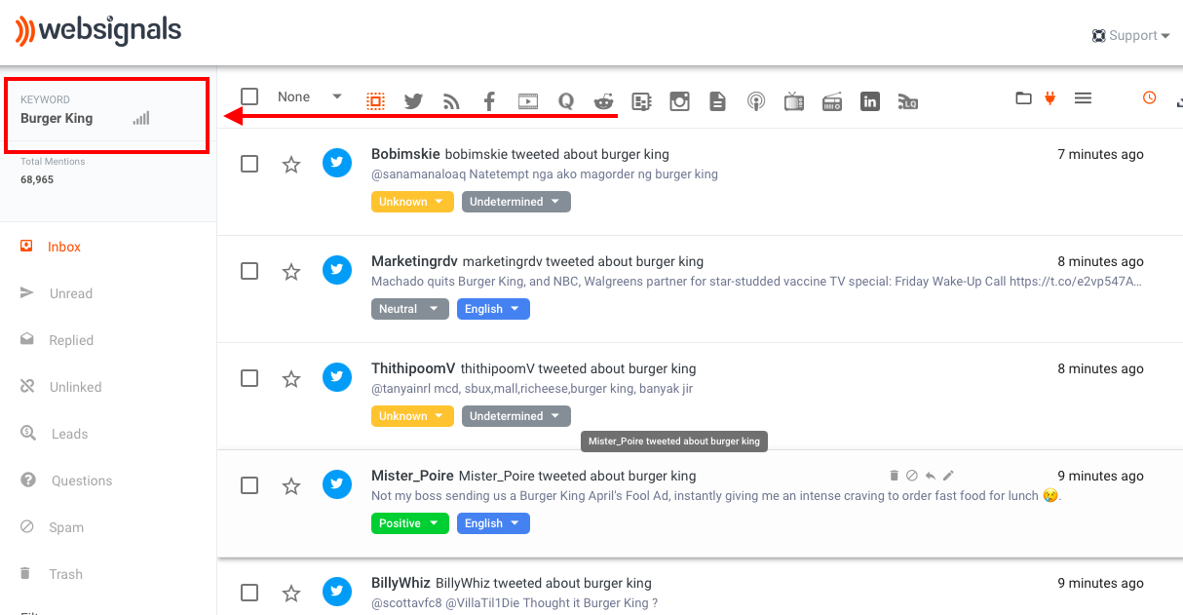Open Marketingrdv's Neutral sentiment dropdown
This screenshot has width=1183, height=615.
410,309
